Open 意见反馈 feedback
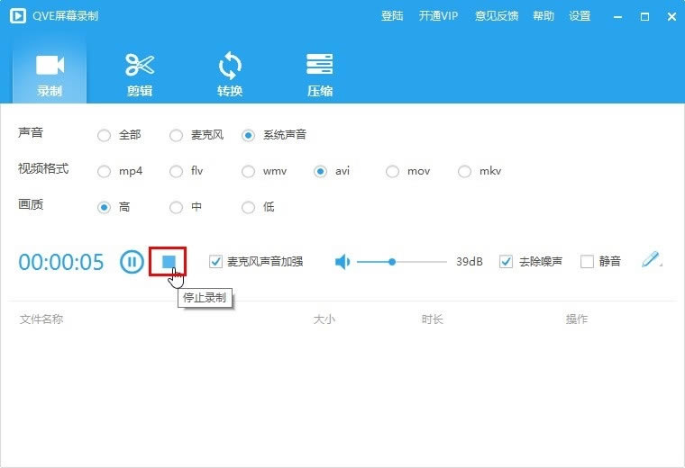 pyautogui.click(x=497, y=16)
